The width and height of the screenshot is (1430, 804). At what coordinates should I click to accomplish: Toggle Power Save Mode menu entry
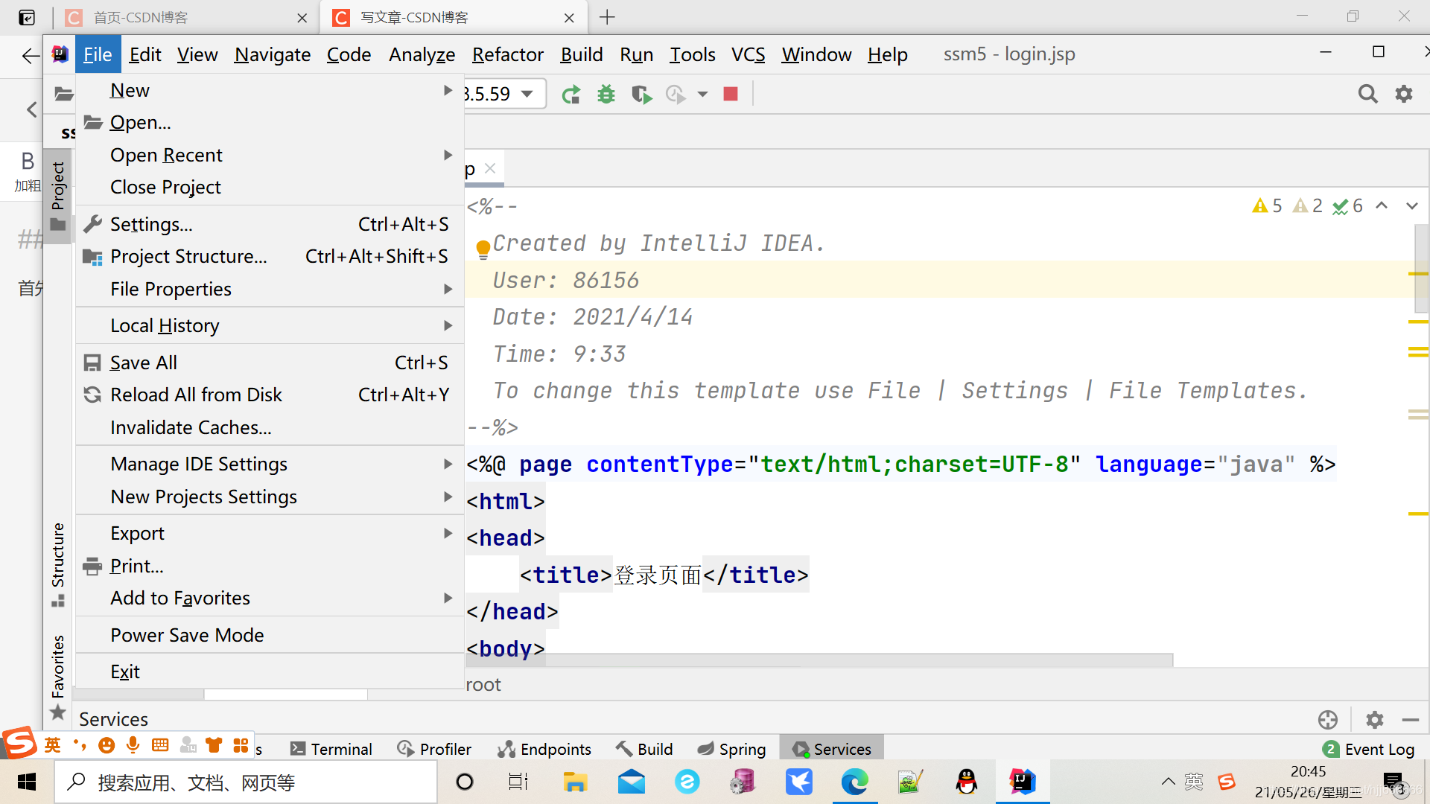coord(187,635)
